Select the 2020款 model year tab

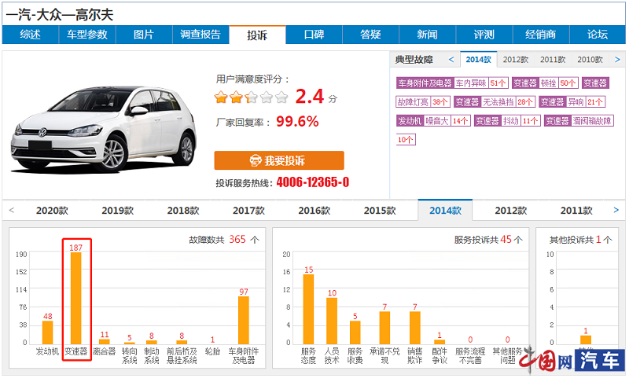(52, 211)
